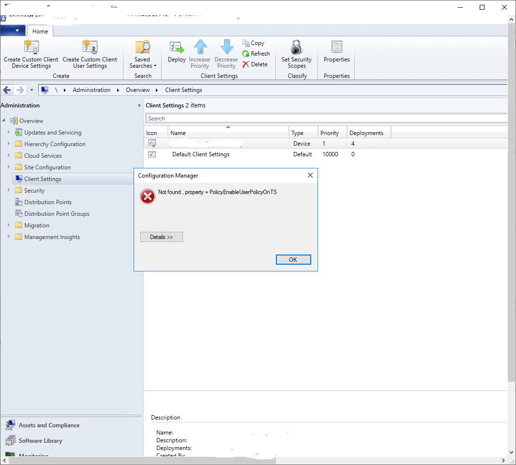
Task: Select Site Configuration folder
Action: (x=43, y=167)
